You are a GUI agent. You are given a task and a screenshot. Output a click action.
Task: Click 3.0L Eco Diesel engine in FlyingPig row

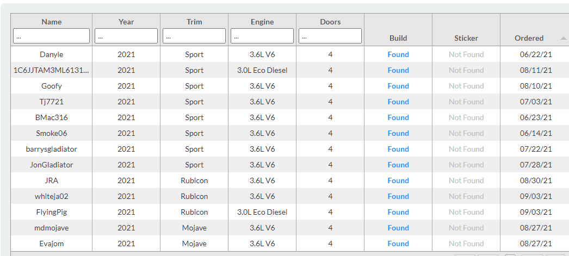(x=262, y=212)
